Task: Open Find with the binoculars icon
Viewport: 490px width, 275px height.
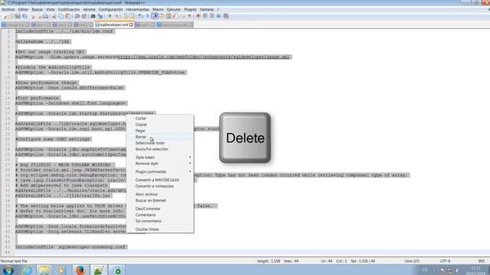Action: point(93,16)
